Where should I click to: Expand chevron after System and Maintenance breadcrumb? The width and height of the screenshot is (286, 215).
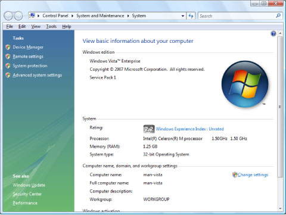tap(128, 15)
